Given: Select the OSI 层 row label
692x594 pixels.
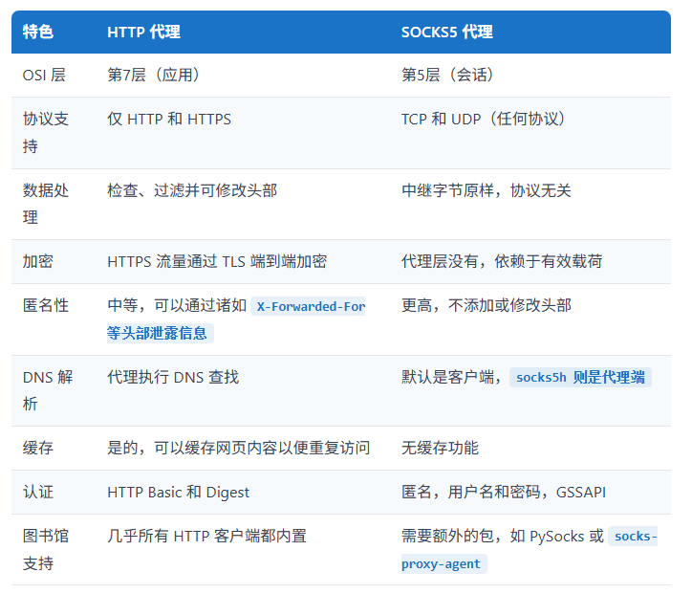Looking at the screenshot, I should [x=44, y=75].
